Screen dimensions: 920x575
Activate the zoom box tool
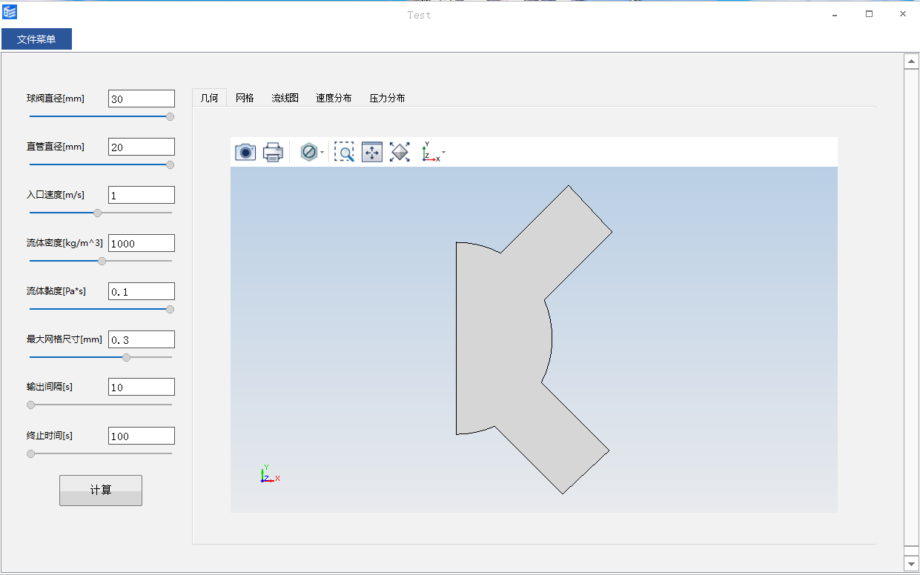[344, 152]
